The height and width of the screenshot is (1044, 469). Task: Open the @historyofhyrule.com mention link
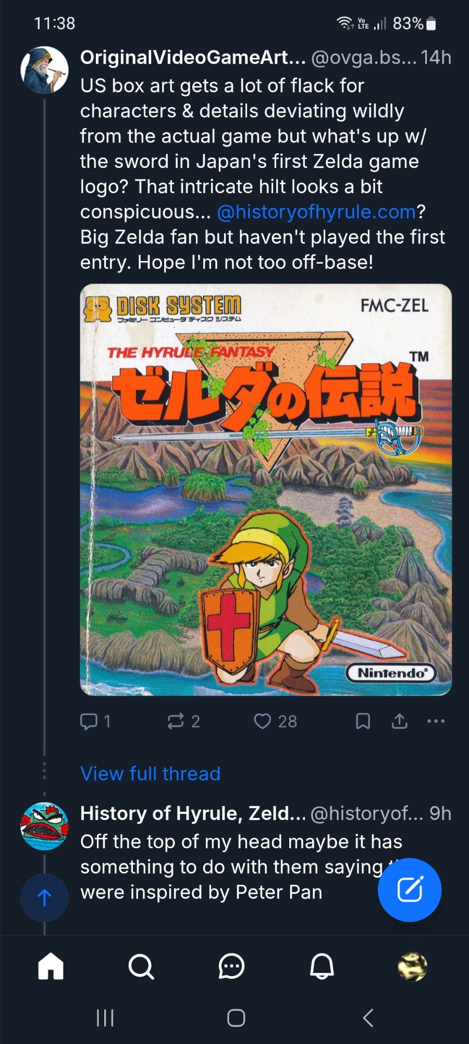coord(316,212)
